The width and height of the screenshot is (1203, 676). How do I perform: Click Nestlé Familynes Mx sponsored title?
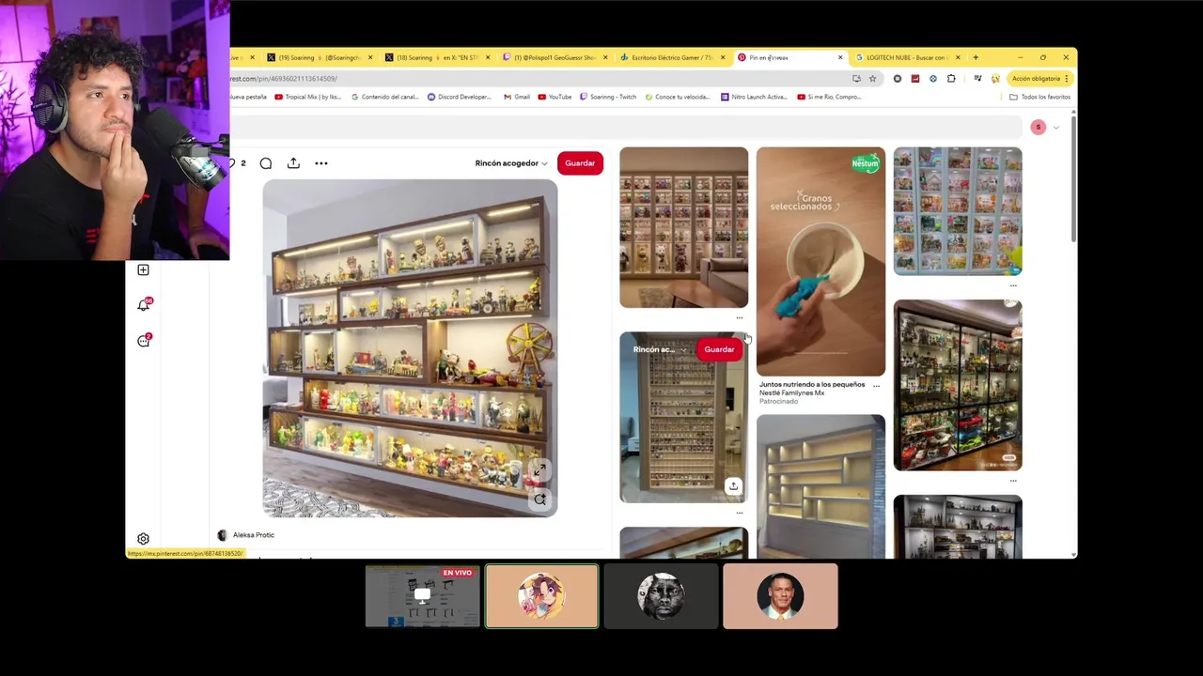(x=792, y=392)
